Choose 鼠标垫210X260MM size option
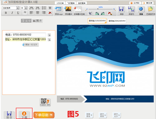 97,21
